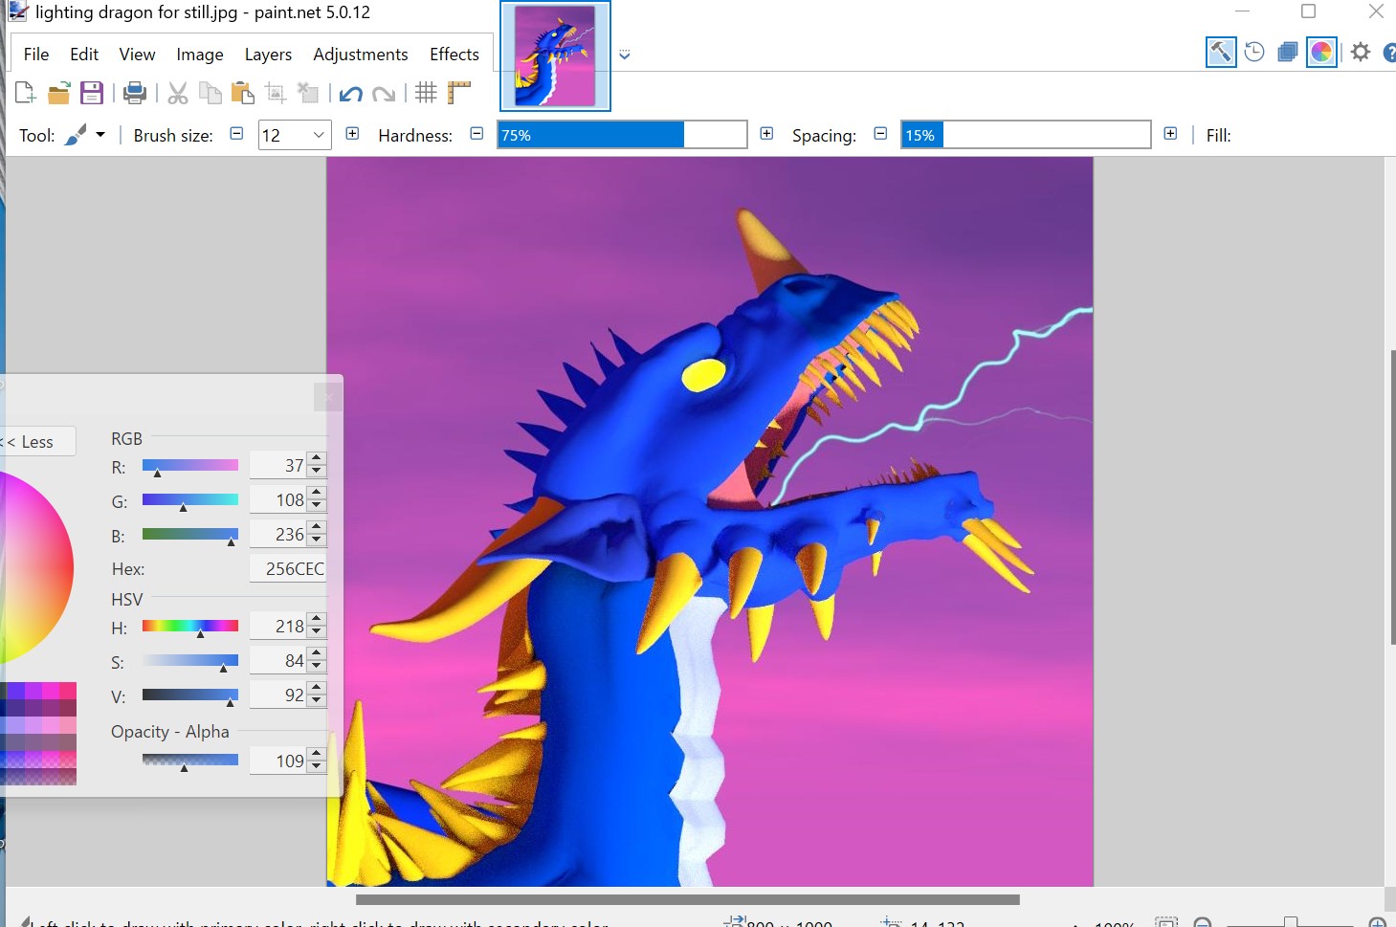The width and height of the screenshot is (1396, 927).
Task: Toggle the Colors window wheel icon
Action: [1321, 52]
